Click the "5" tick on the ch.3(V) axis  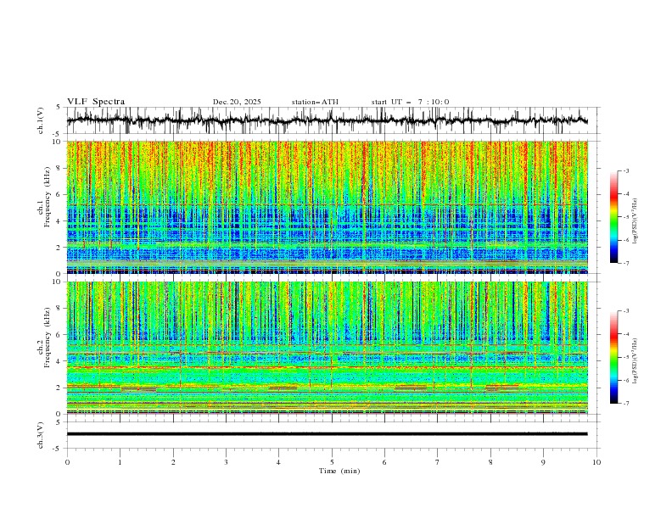[60, 421]
